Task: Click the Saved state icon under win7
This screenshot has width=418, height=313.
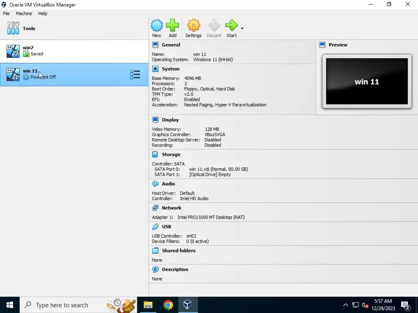Action: coord(26,54)
